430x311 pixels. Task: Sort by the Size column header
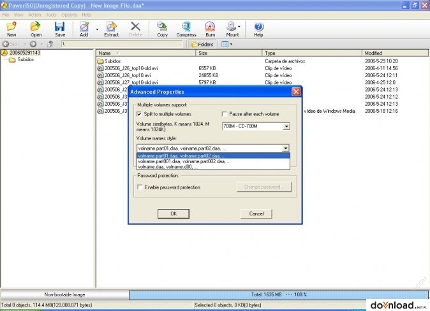pyautogui.click(x=229, y=53)
